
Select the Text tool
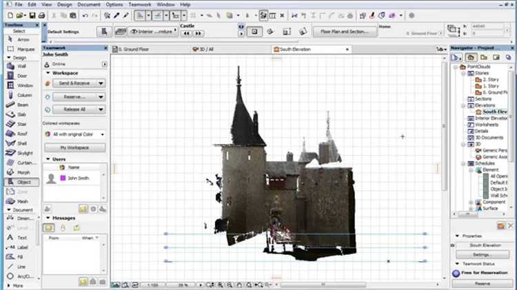point(17,238)
